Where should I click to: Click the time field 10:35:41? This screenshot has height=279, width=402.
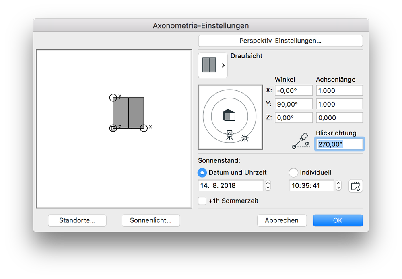pyautogui.click(x=311, y=185)
